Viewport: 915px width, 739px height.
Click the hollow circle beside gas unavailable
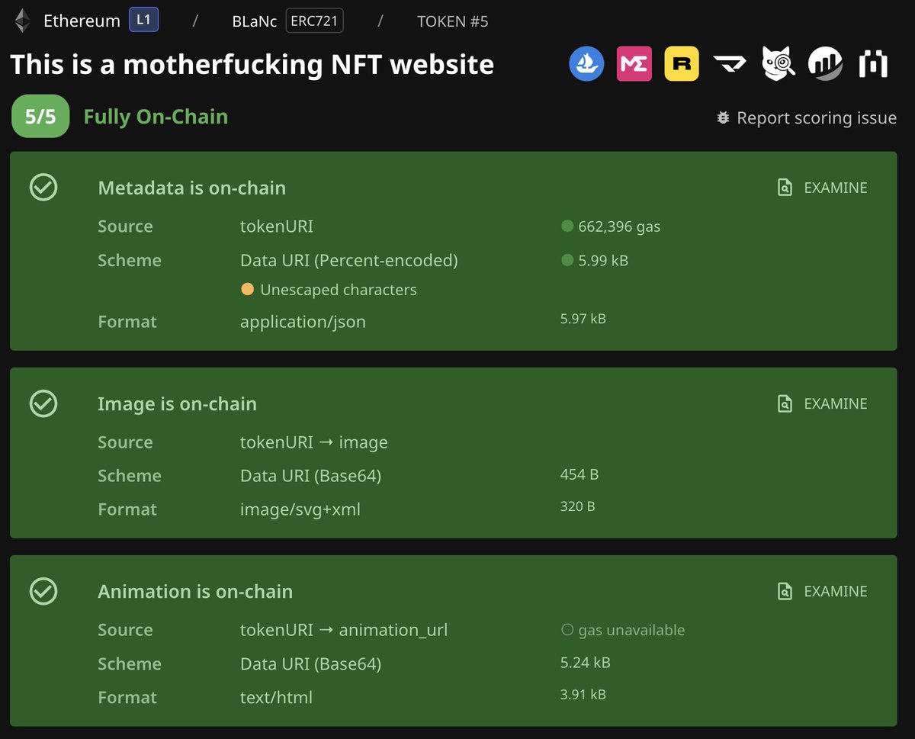click(x=567, y=630)
